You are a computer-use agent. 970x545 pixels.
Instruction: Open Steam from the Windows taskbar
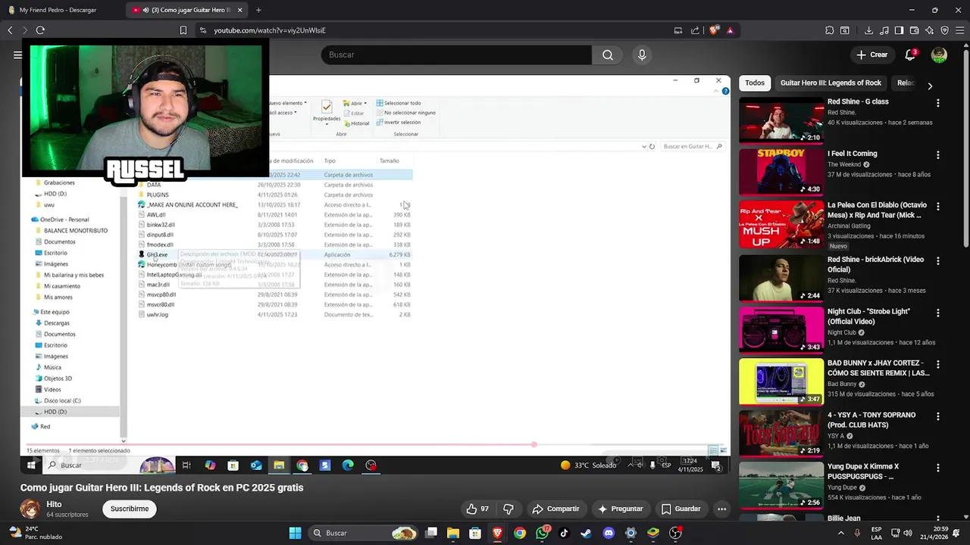586,533
